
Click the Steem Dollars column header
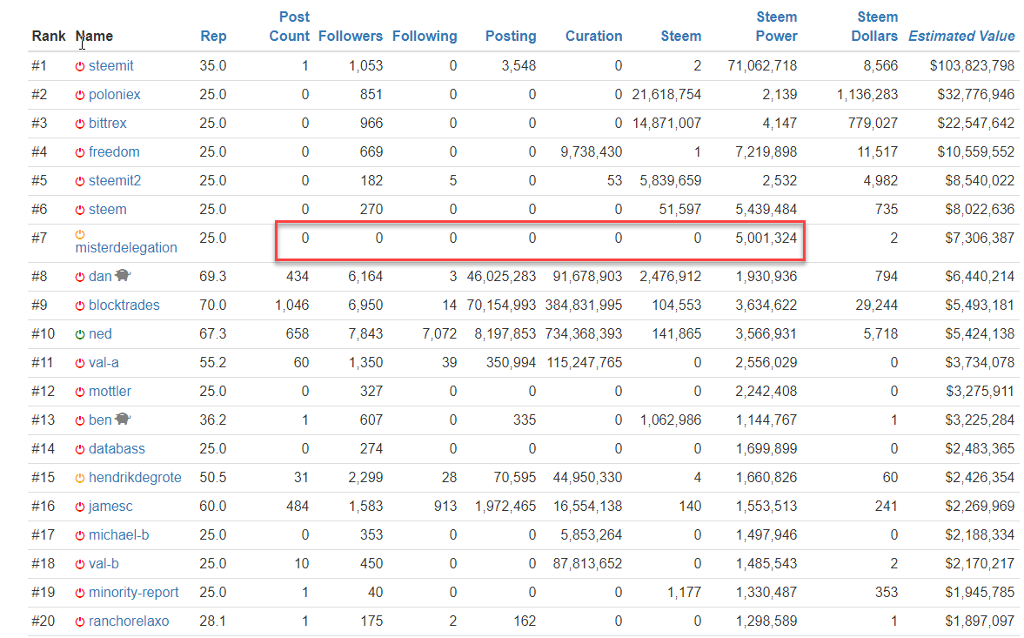[874, 27]
